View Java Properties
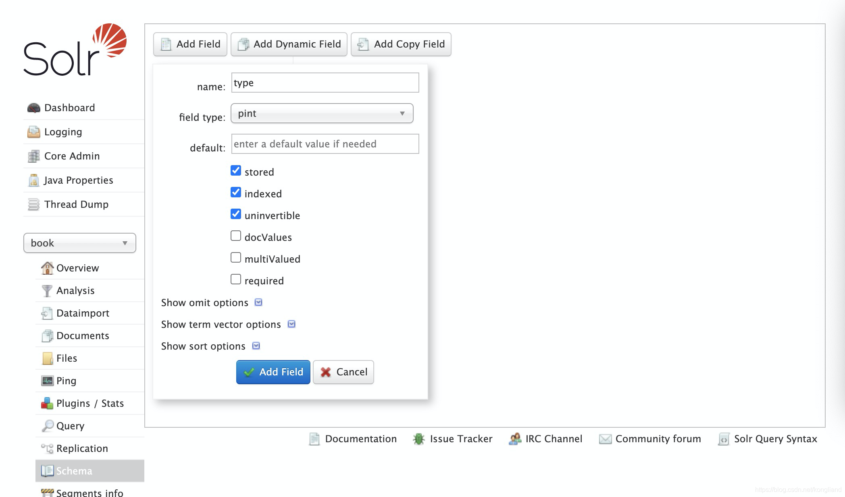 (x=79, y=180)
